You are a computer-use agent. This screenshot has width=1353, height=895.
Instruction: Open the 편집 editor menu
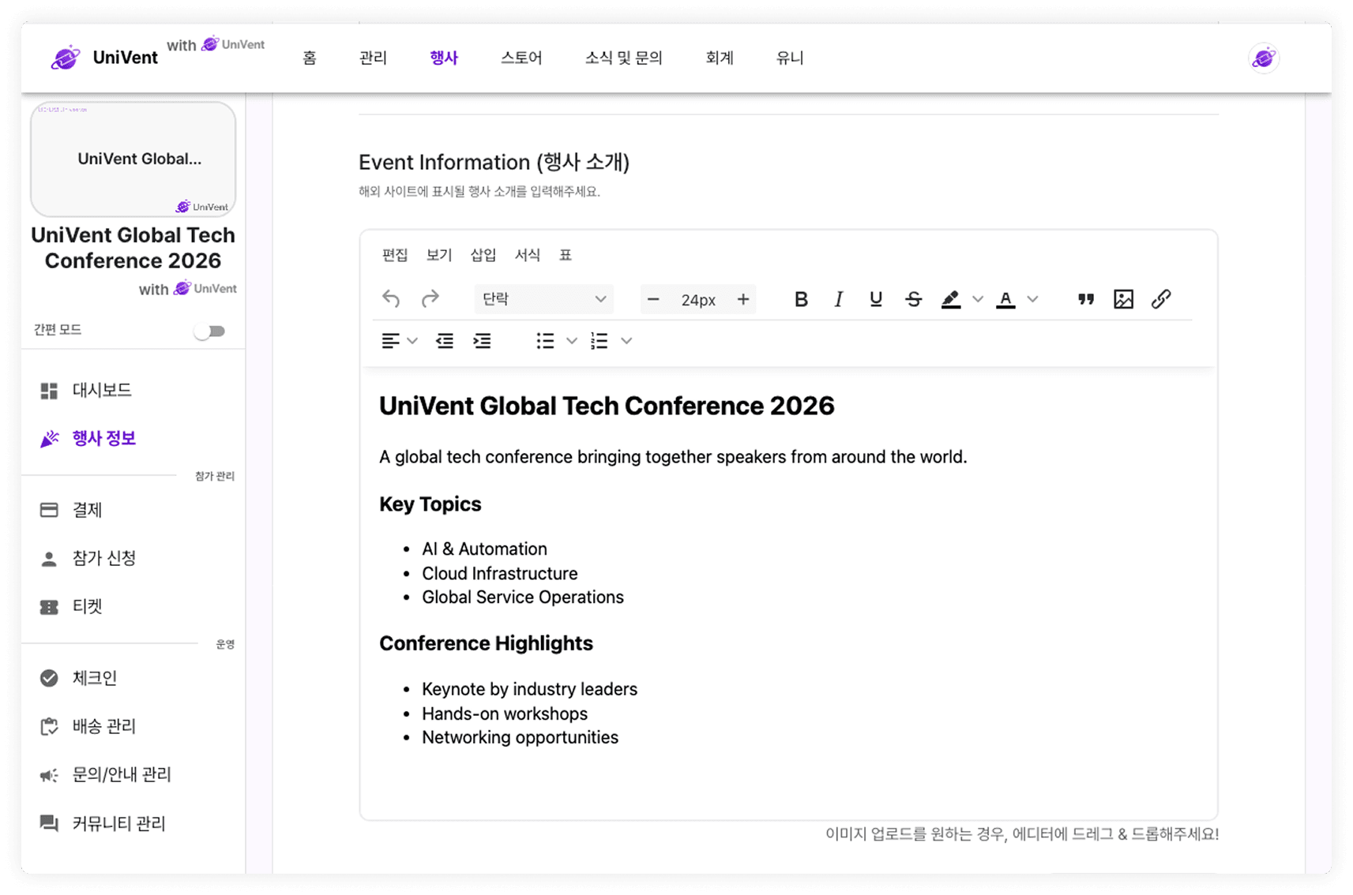[x=395, y=255]
